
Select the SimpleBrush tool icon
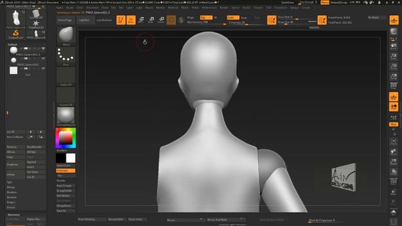tap(16, 34)
